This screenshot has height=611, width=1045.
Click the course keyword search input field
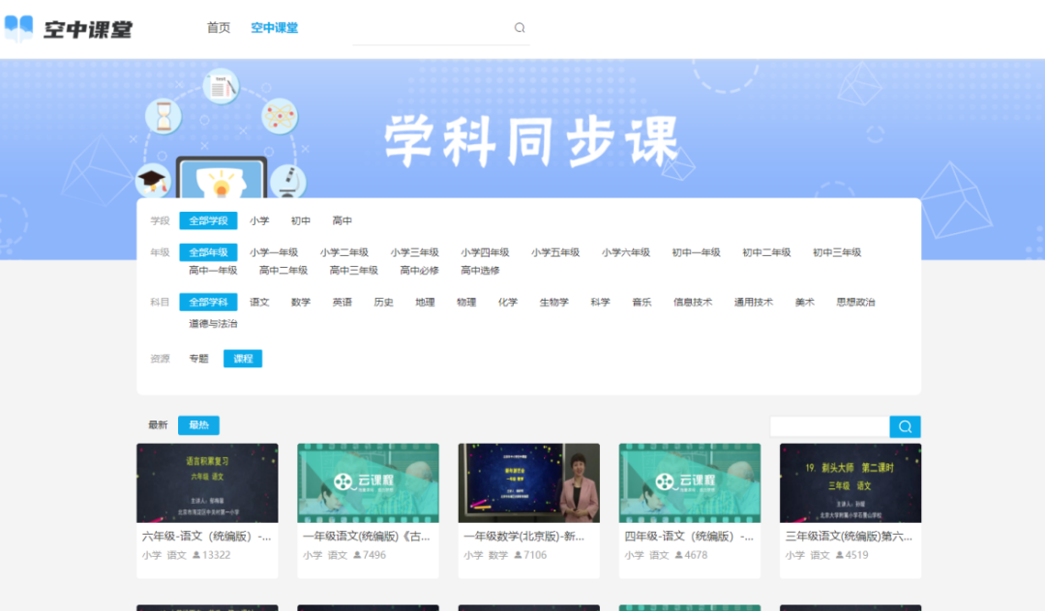[x=829, y=426]
